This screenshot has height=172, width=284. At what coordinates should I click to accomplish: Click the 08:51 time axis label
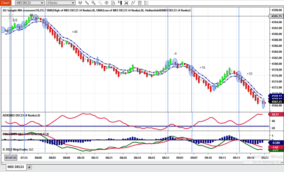point(165,157)
